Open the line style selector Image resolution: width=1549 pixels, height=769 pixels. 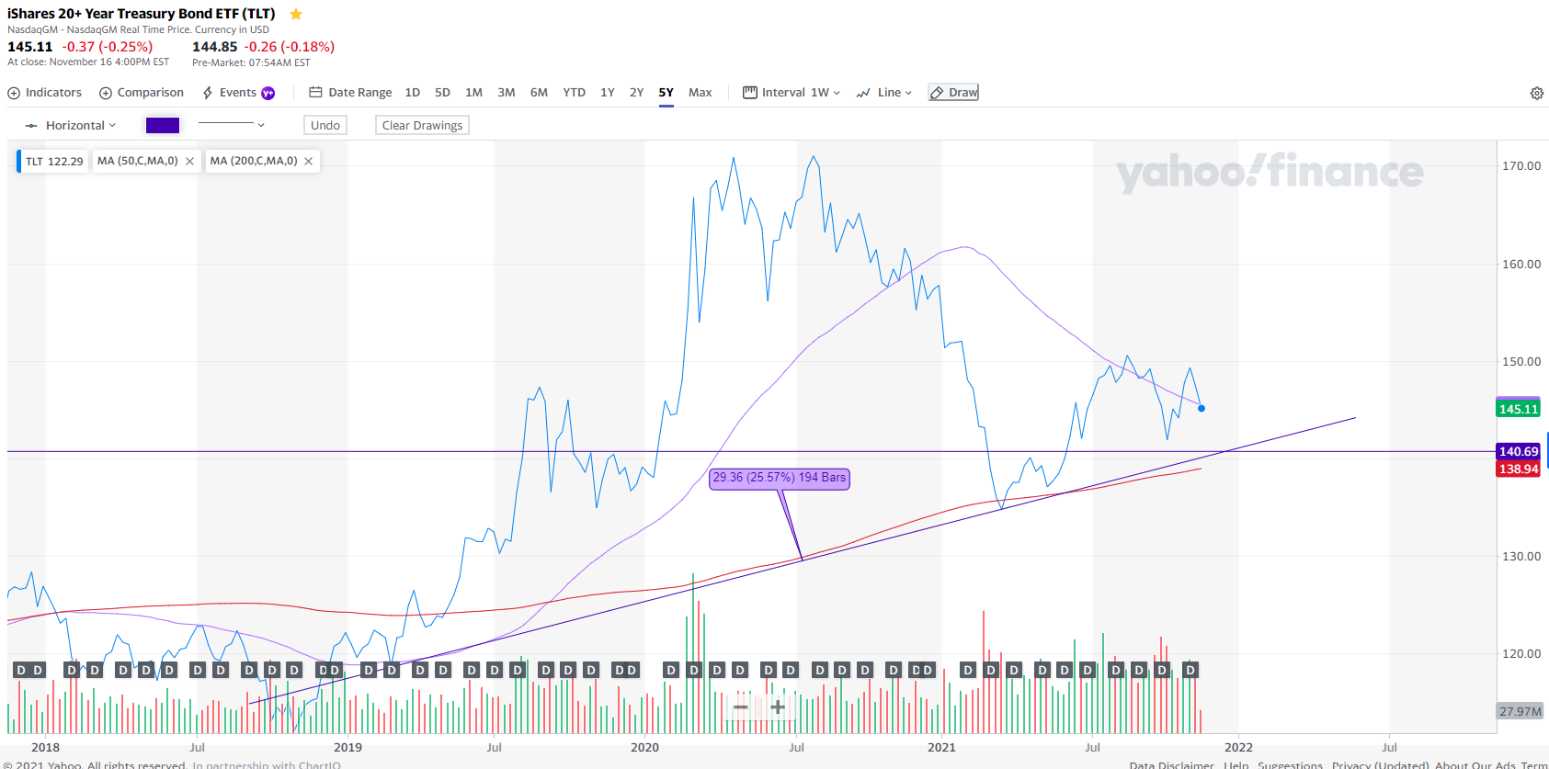coord(231,125)
